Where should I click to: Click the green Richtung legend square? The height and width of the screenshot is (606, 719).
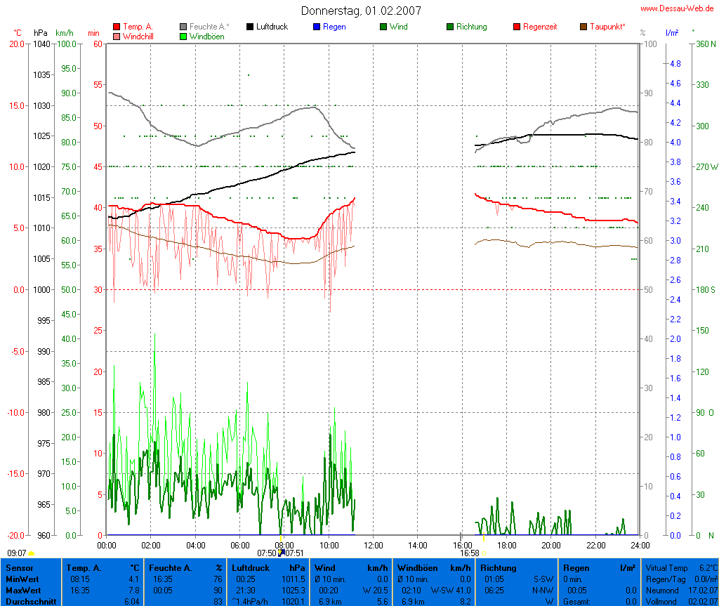(x=450, y=27)
